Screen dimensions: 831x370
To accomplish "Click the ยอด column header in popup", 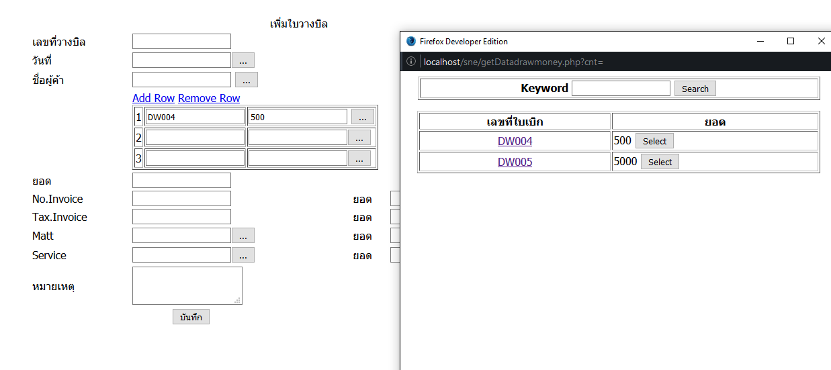I will 715,122.
